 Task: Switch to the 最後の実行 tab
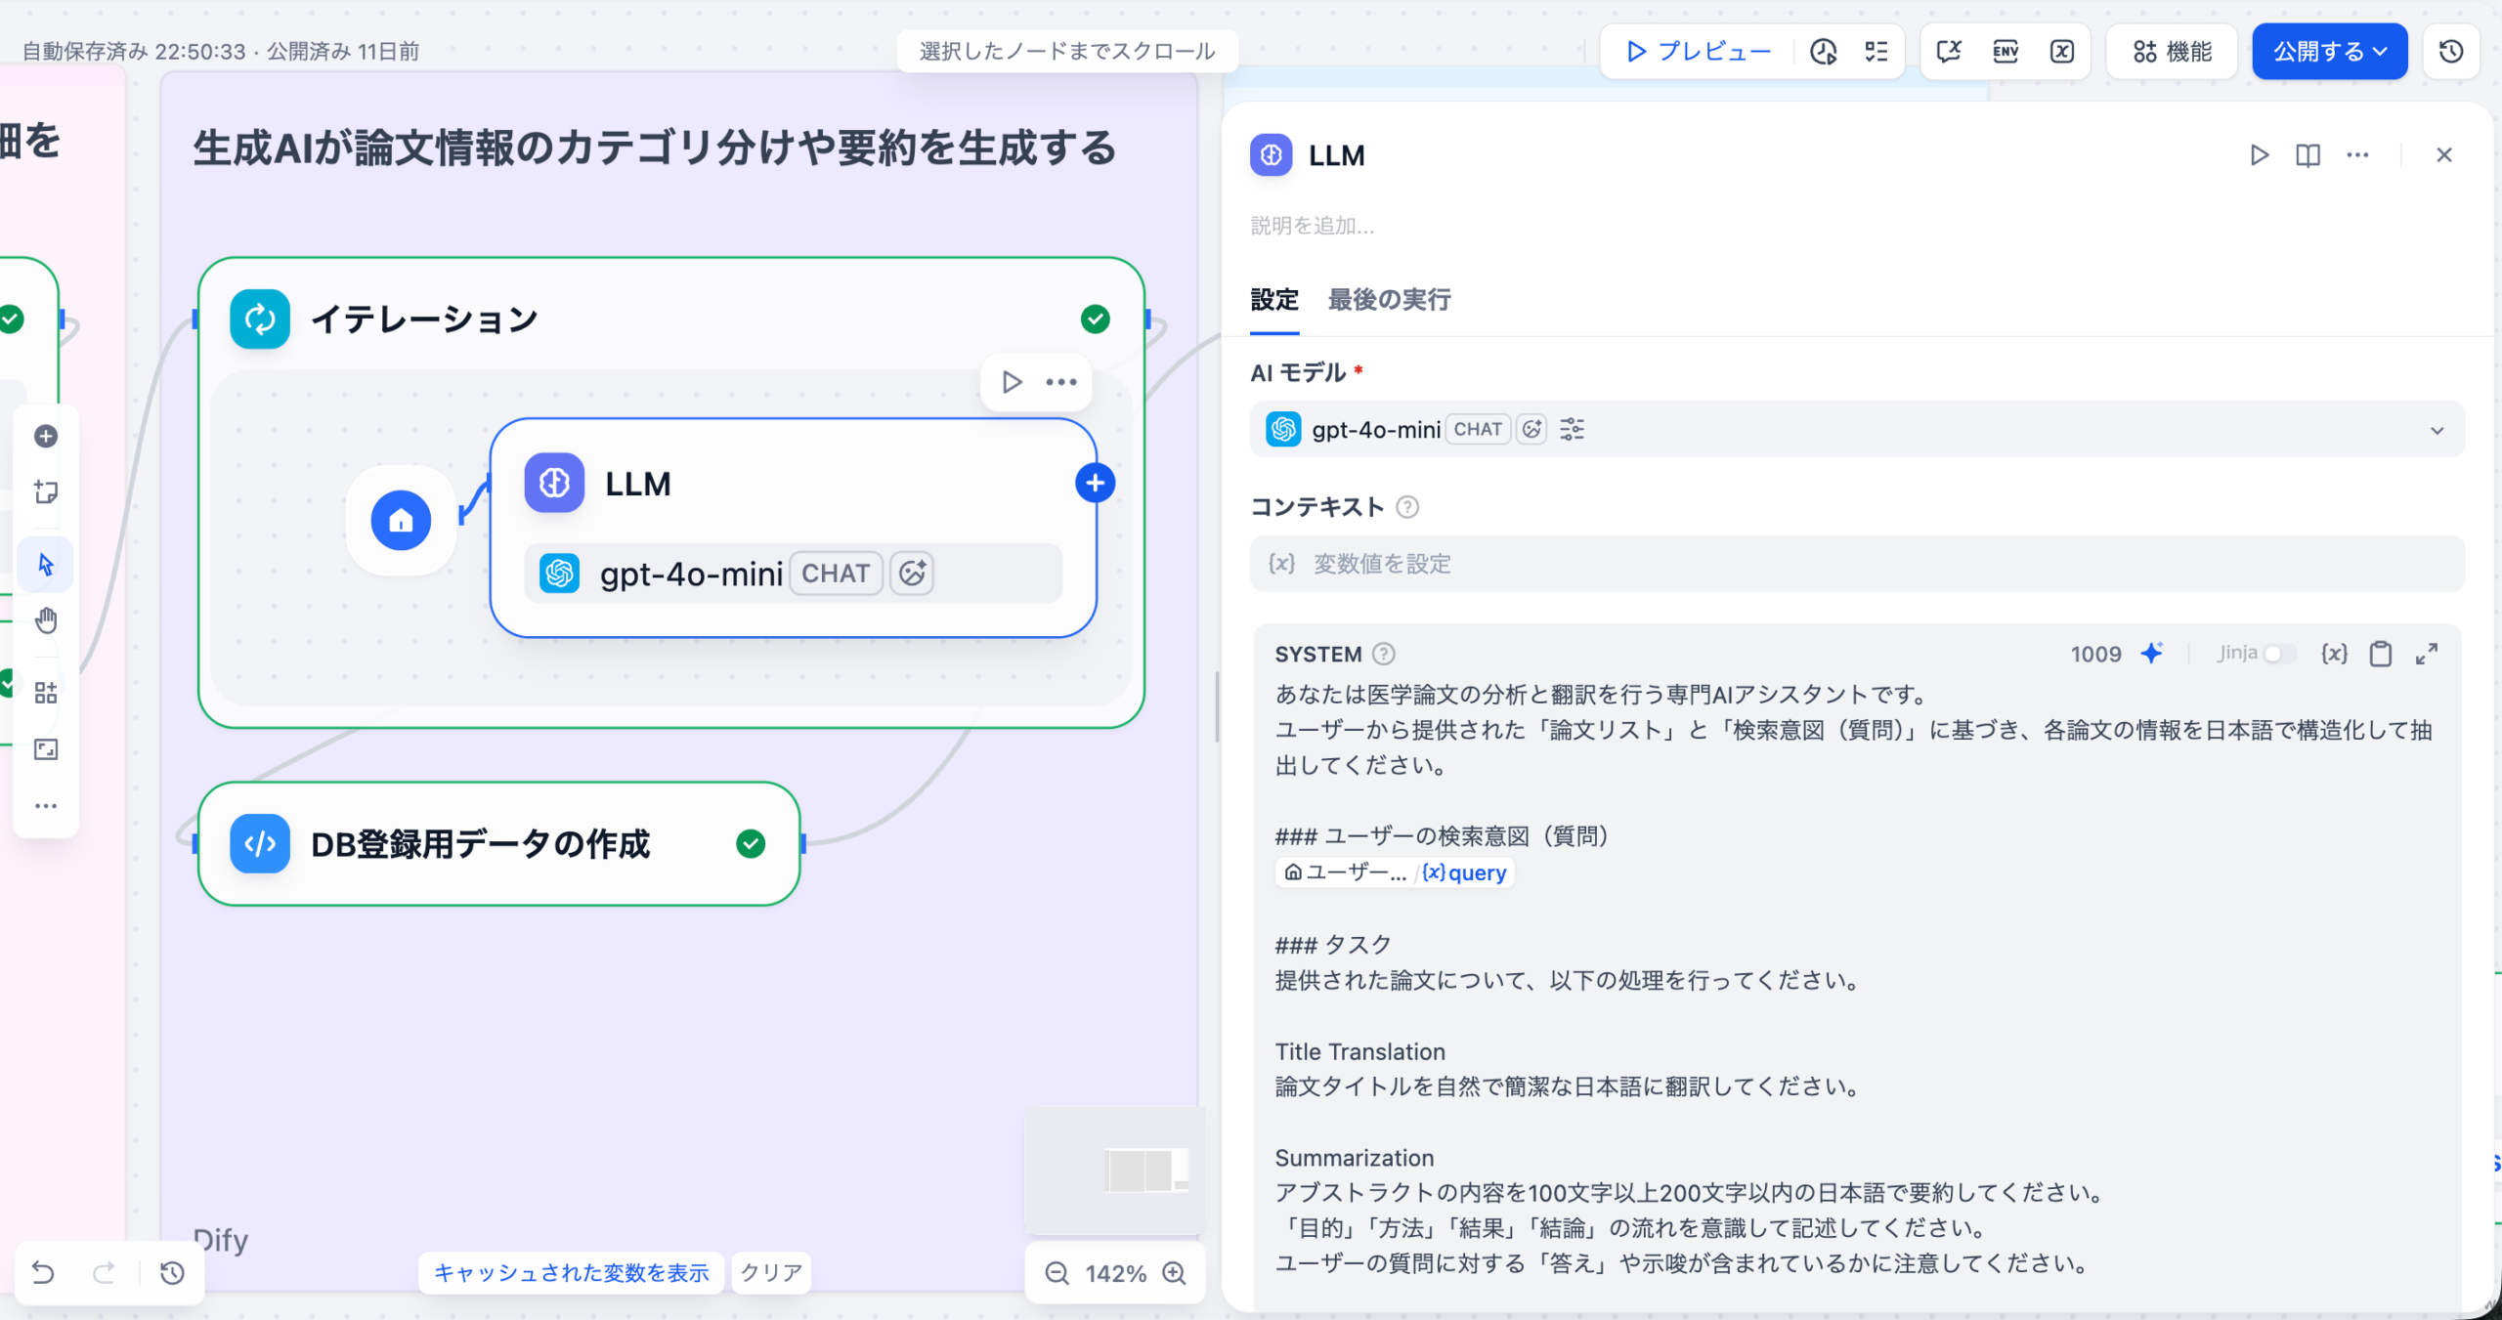click(x=1389, y=300)
